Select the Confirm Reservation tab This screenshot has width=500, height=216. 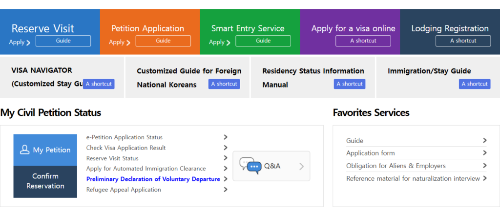45,181
